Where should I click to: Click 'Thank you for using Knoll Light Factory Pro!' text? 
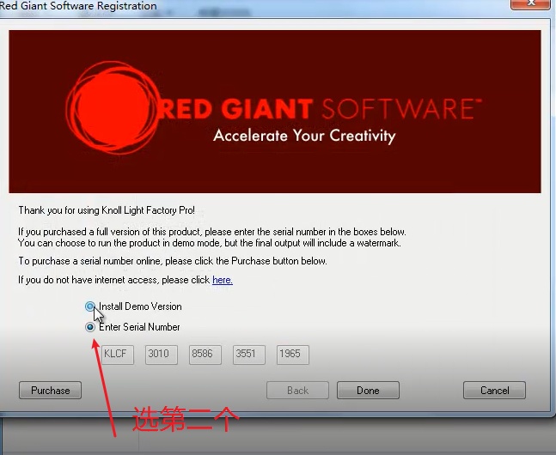pyautogui.click(x=107, y=210)
